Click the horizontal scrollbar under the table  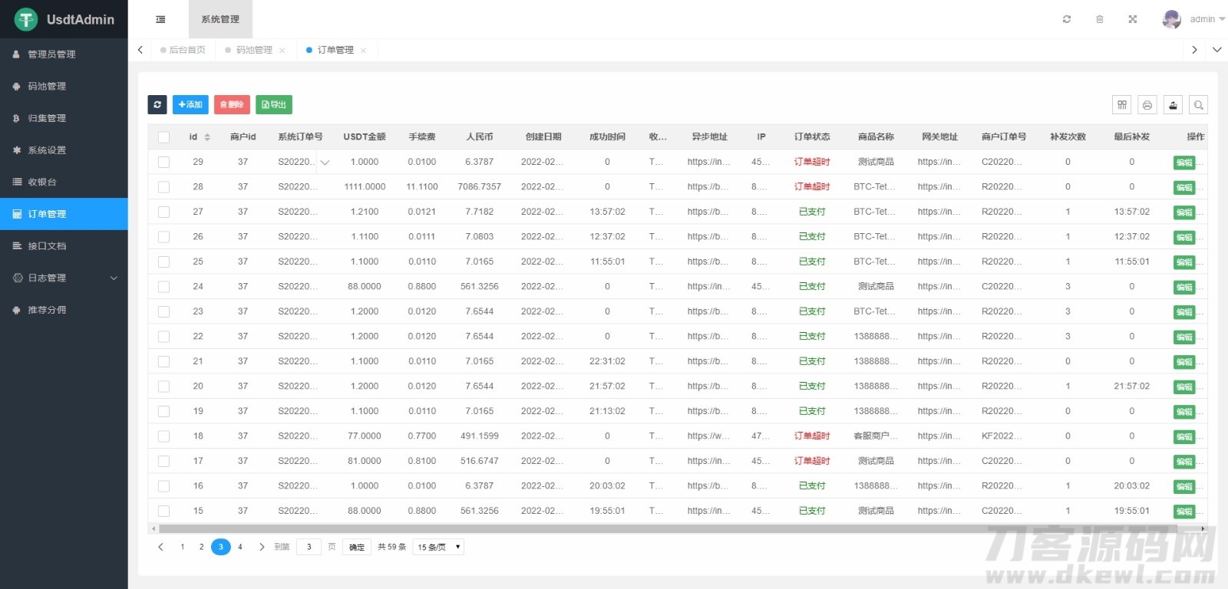(x=668, y=528)
